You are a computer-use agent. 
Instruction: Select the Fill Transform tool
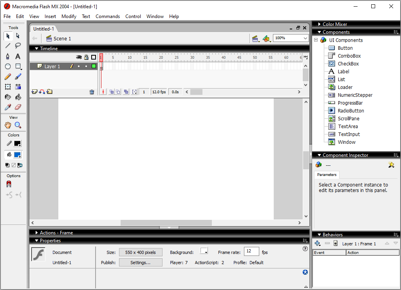(x=18, y=87)
